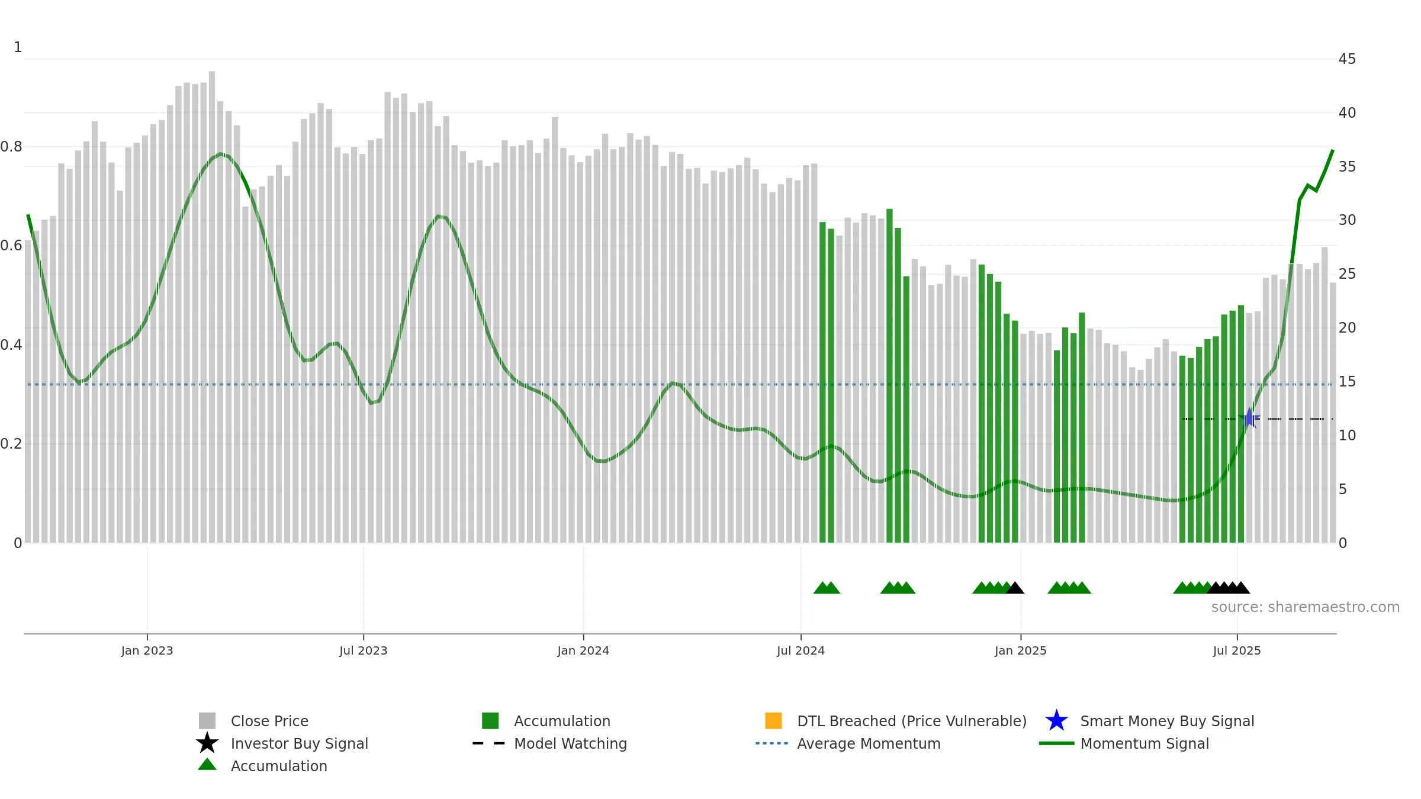Click the Momentum Signal legend label
The image size is (1421, 799).
coord(1144,743)
